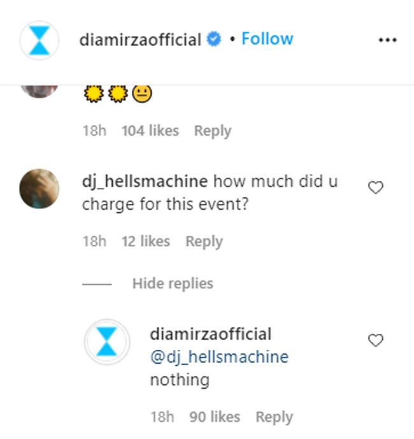
Task: View who gave the 12 likes
Action: pos(146,241)
